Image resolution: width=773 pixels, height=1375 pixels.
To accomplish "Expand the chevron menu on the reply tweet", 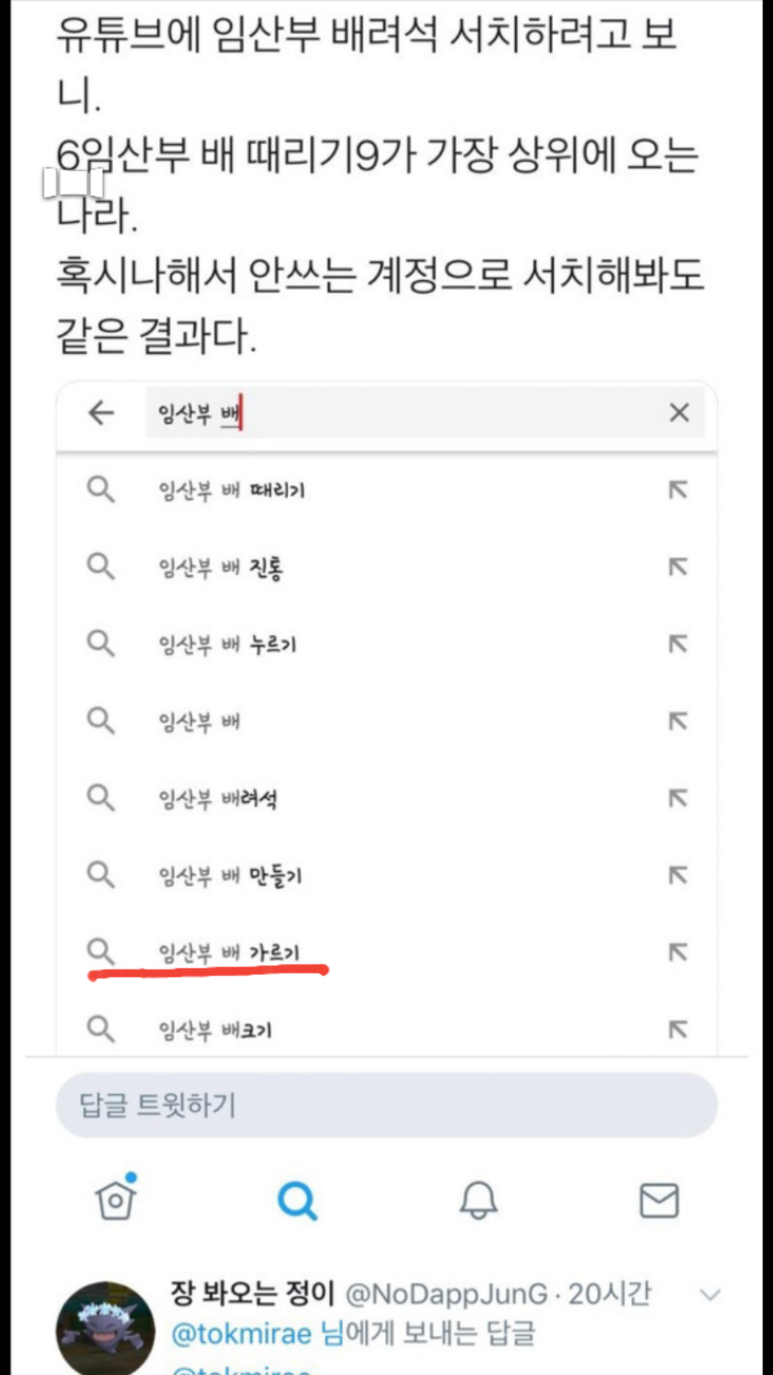I will [710, 1294].
